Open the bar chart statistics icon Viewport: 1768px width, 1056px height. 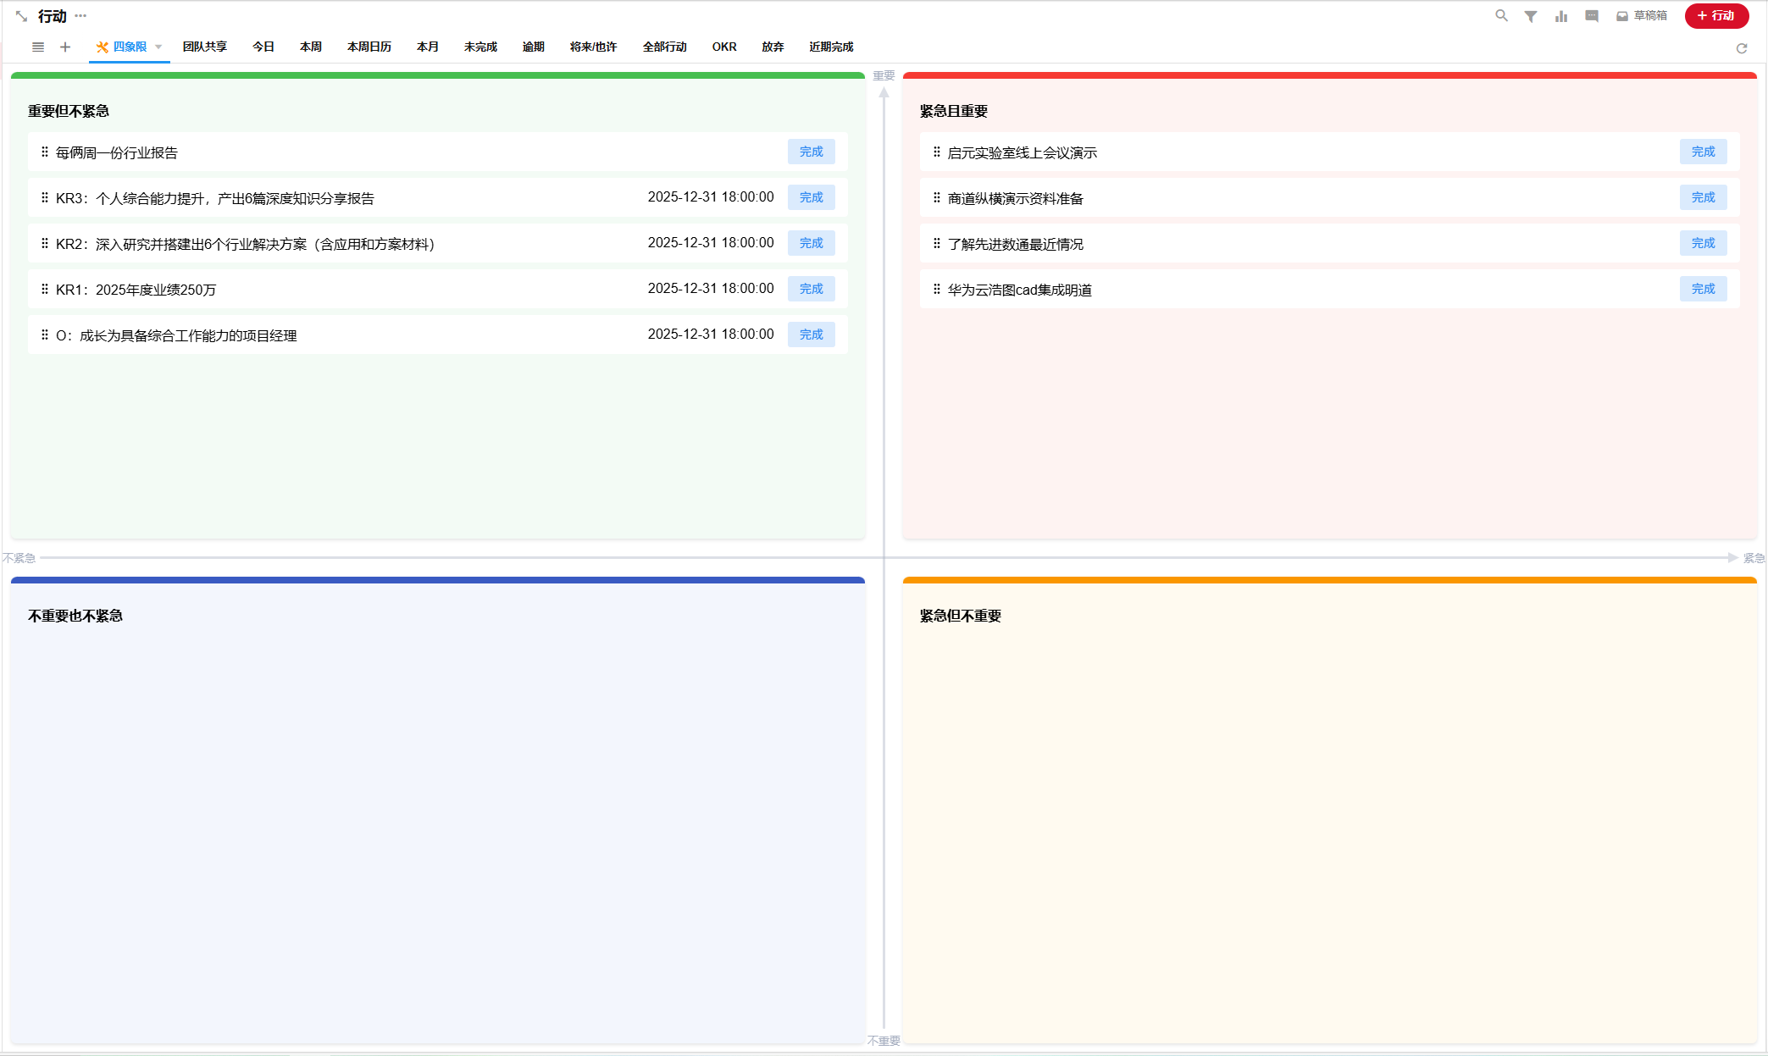(x=1561, y=16)
